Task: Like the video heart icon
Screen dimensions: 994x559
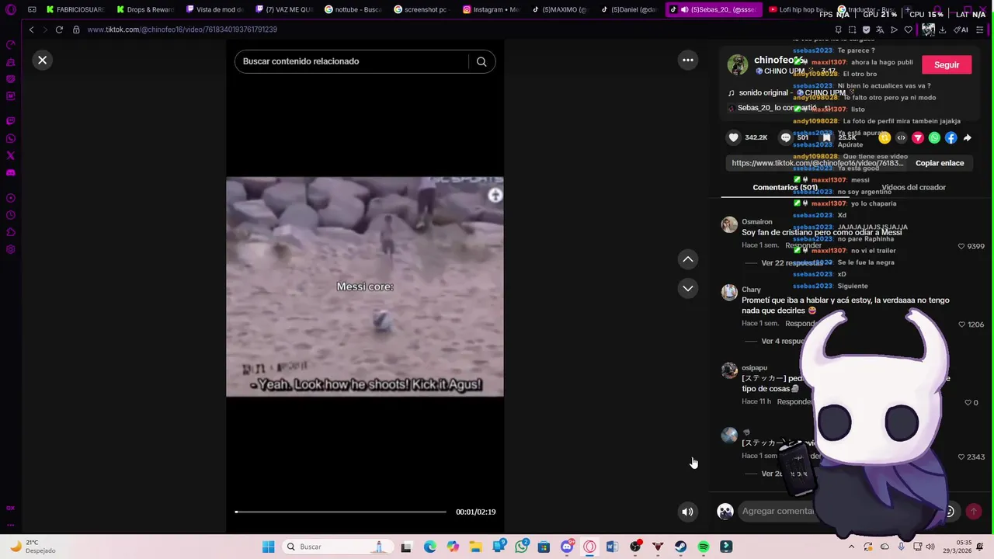Action: (x=733, y=137)
